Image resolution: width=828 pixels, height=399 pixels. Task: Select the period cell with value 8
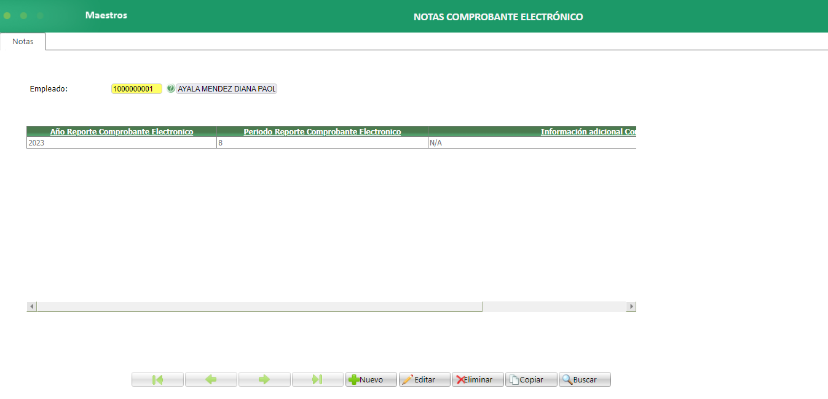click(322, 142)
